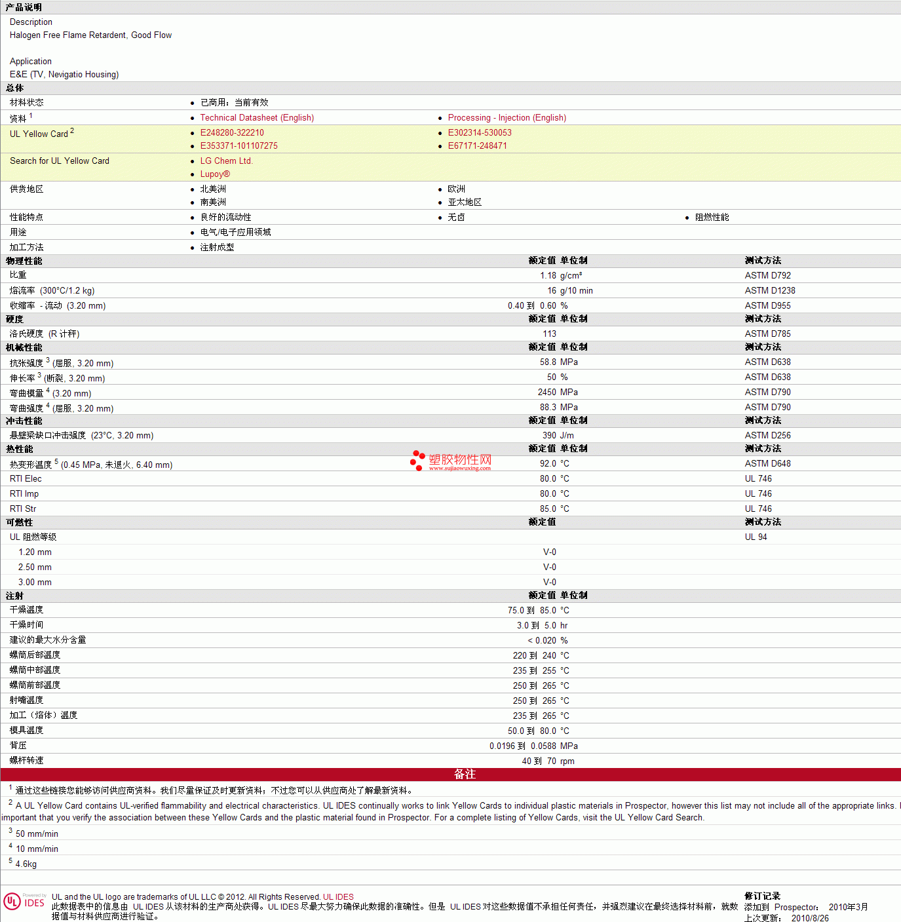Open the Processing - Injection (English) link
This screenshot has width=901, height=922.
[x=507, y=118]
